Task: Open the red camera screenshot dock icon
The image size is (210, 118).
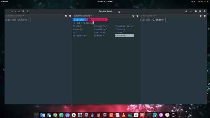Action: point(142,115)
